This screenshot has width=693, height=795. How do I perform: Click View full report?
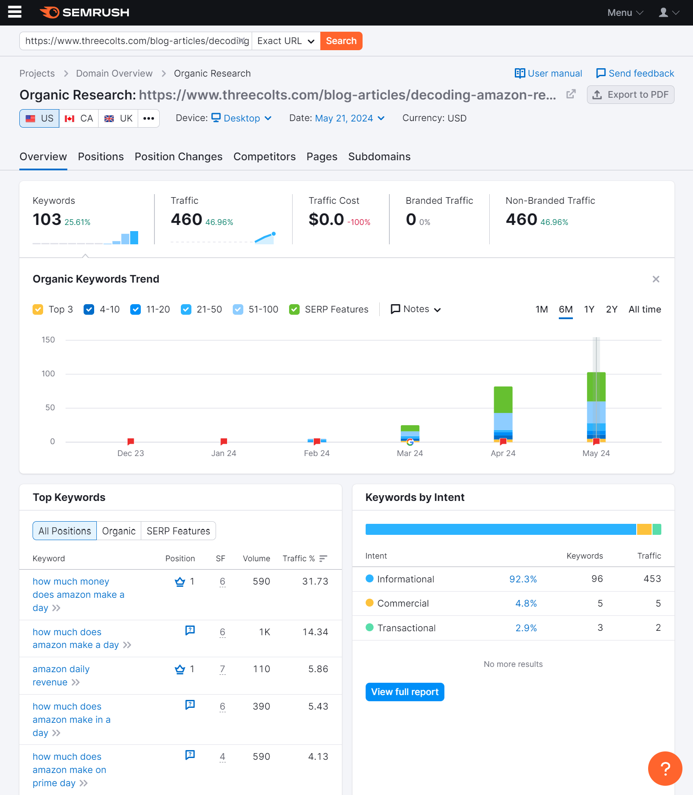pyautogui.click(x=405, y=692)
